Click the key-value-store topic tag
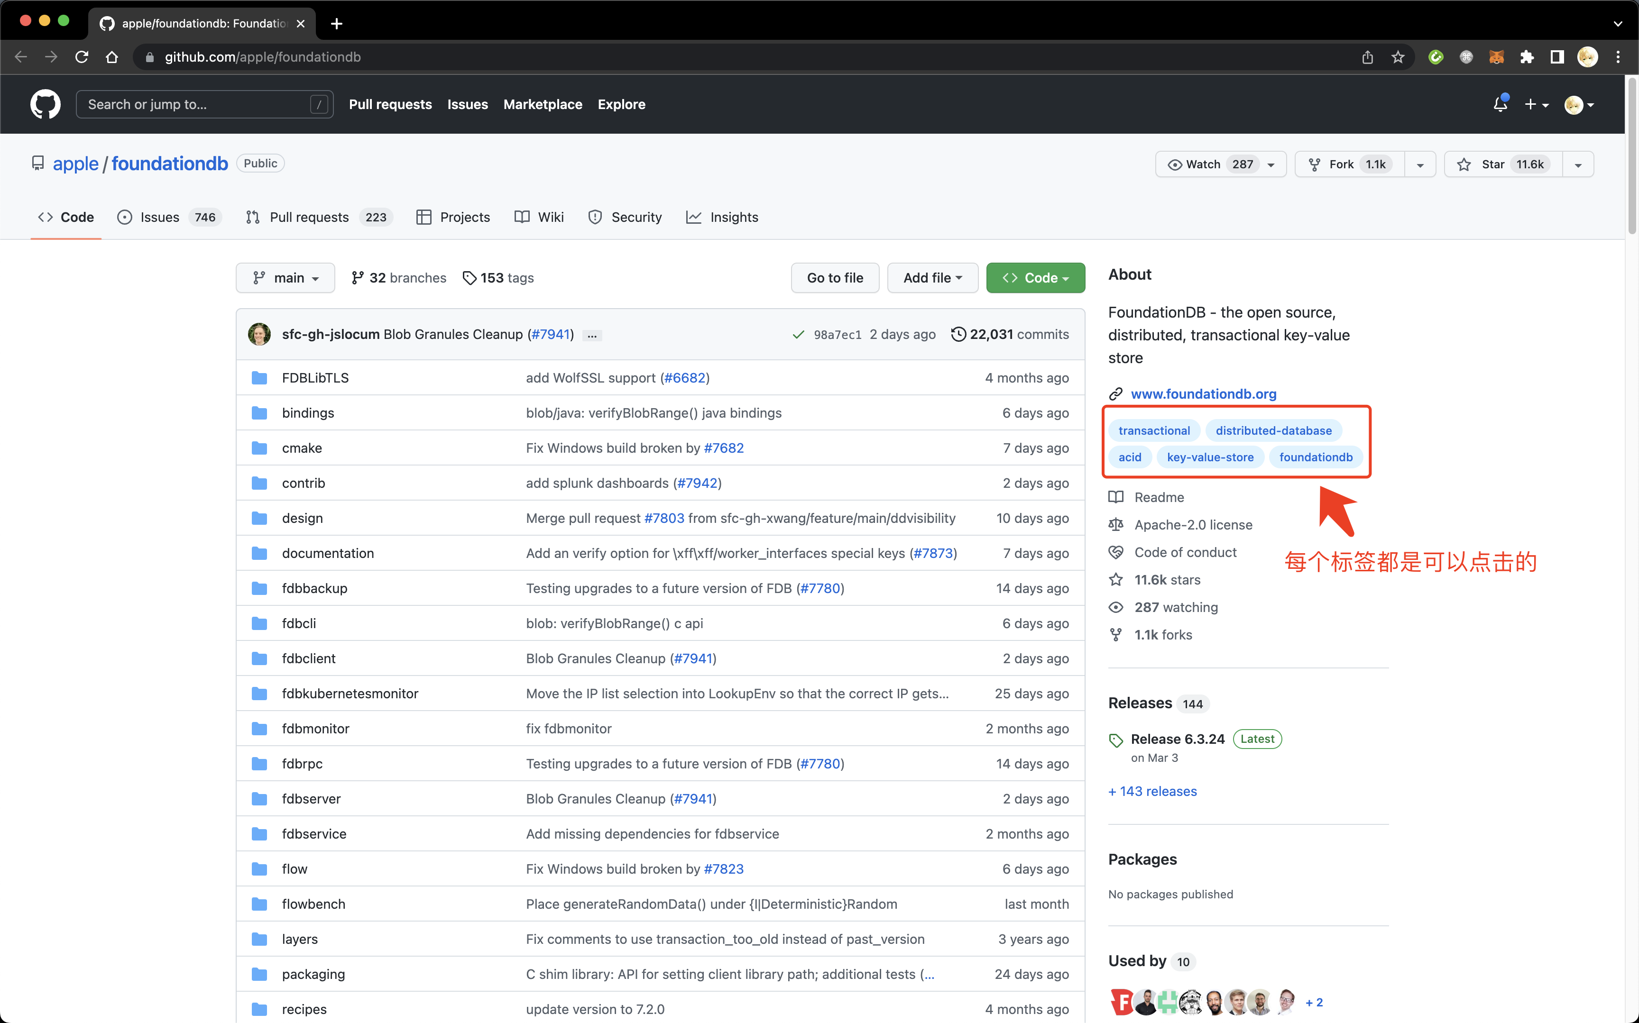 click(1210, 457)
